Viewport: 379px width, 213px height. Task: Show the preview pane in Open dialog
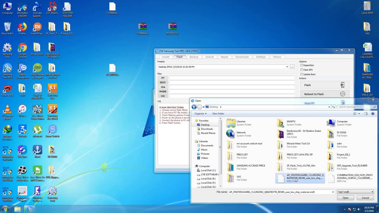coord(366,114)
